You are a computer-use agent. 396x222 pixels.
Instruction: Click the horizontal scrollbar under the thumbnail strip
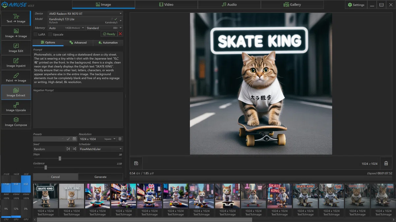tap(145, 219)
